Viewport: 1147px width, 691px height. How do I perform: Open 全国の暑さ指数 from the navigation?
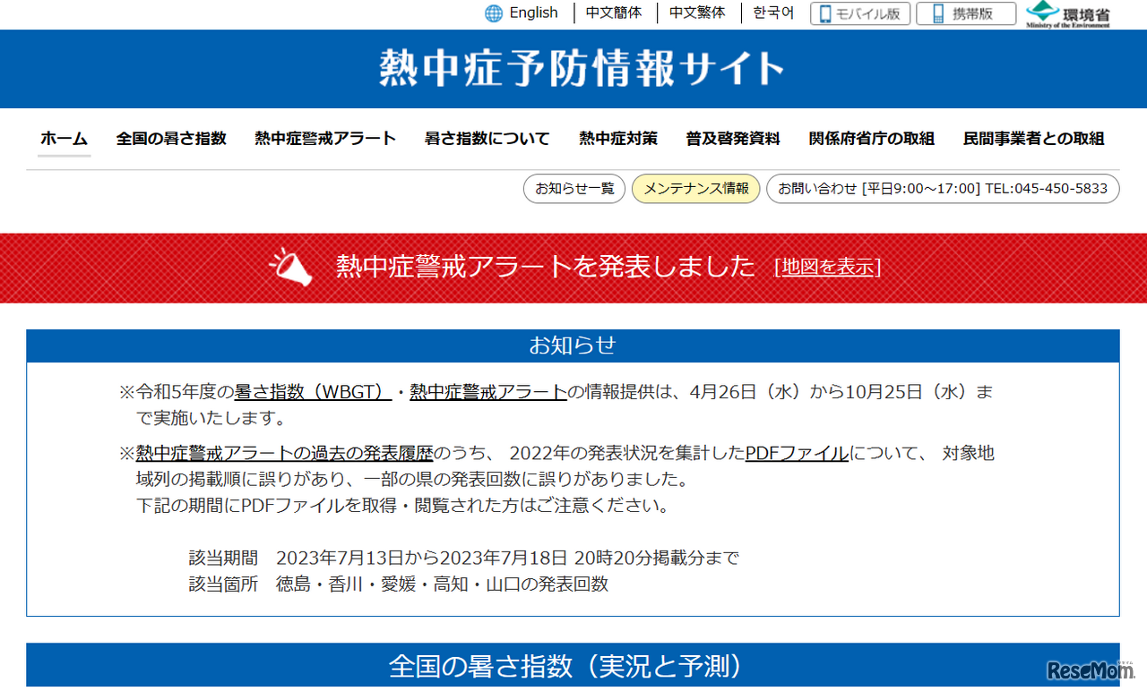tap(171, 139)
